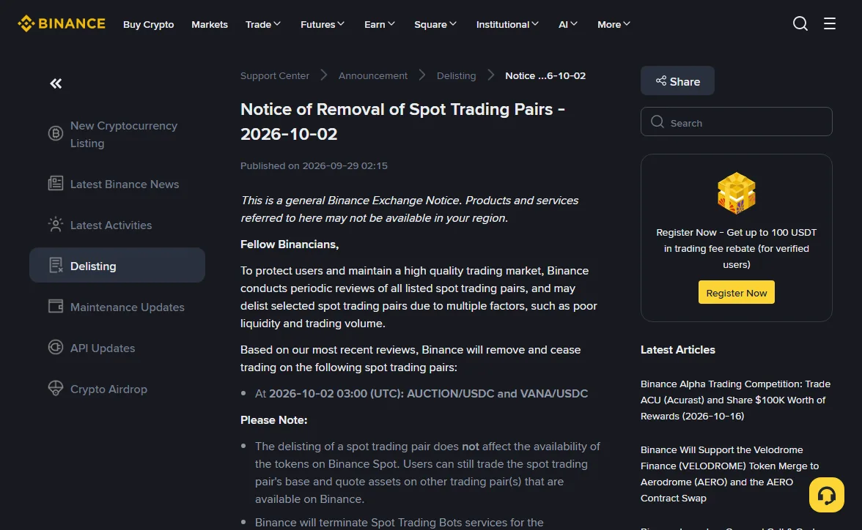Click the Binance logo
This screenshot has width=862, height=530.
coord(61,23)
